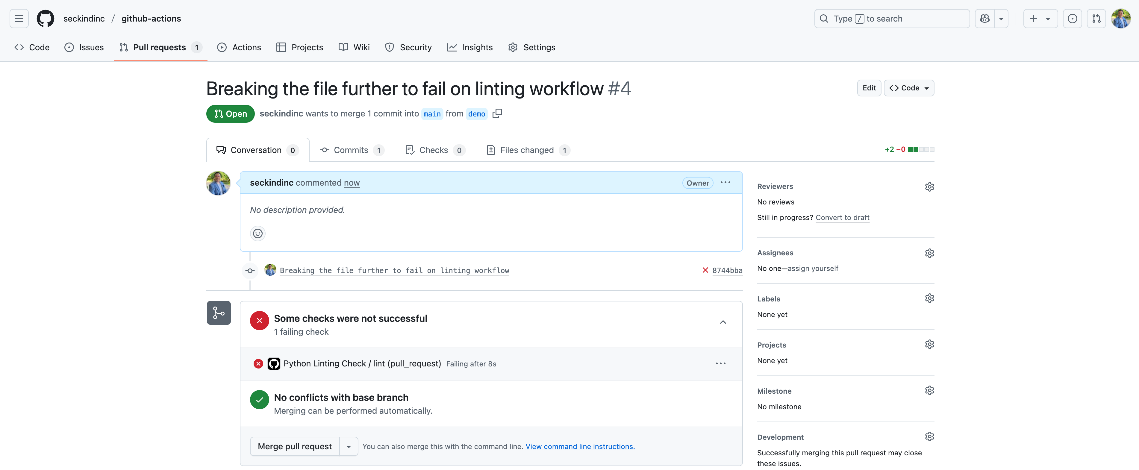Open the issues icon in header
The image size is (1139, 470).
coord(1072,19)
